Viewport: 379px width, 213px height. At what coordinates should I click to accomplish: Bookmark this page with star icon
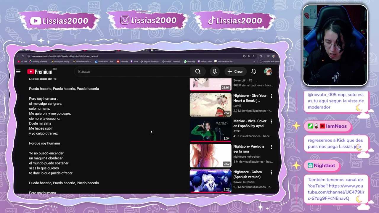(253, 56)
